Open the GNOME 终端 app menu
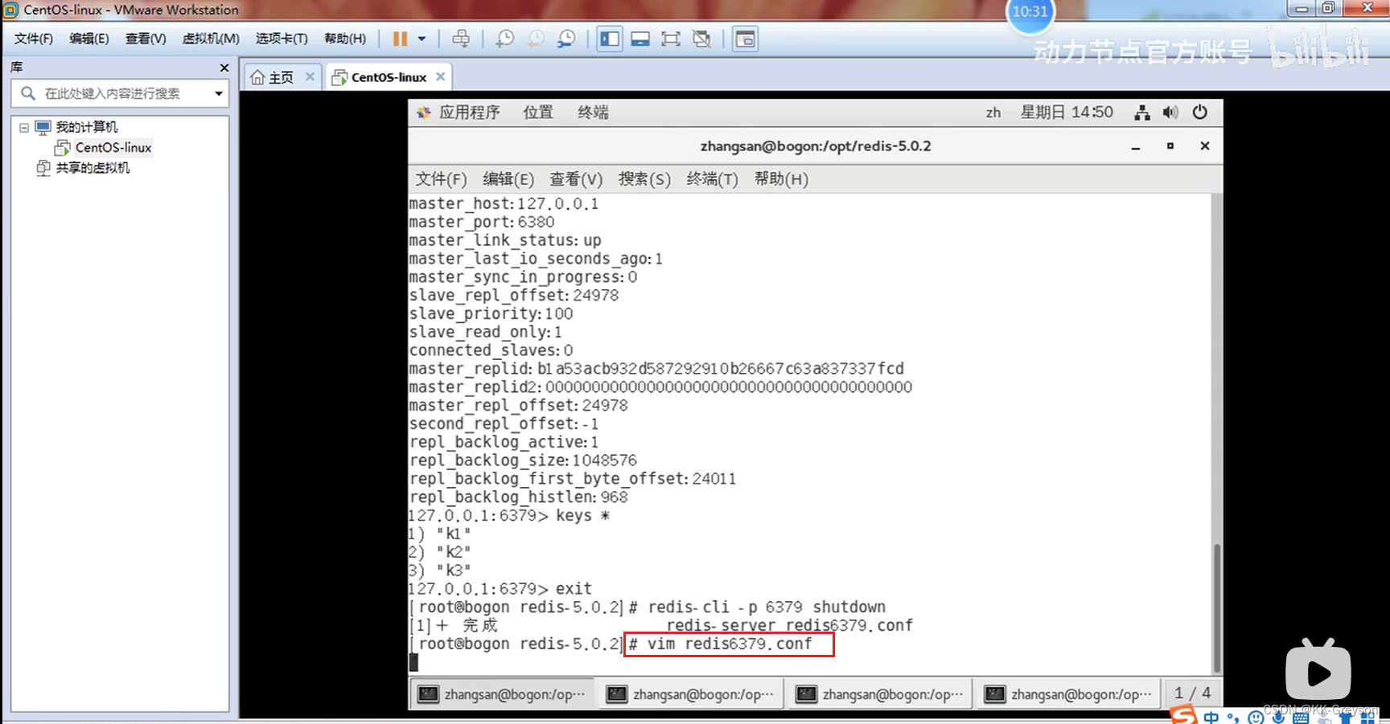The image size is (1390, 724). (593, 112)
